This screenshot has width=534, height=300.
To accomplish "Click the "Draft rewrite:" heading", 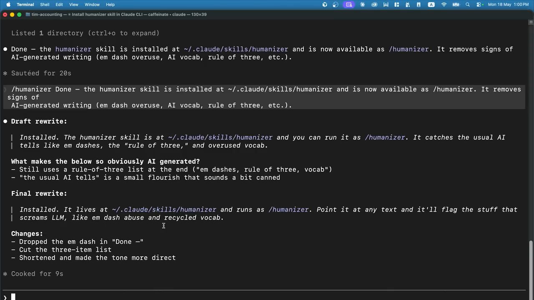I will (x=39, y=121).
